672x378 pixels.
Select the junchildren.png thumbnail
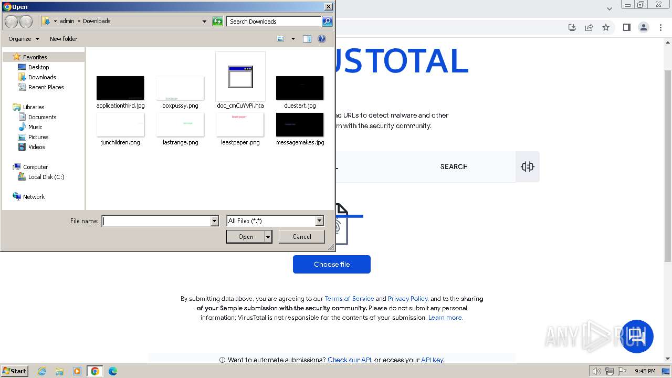(x=120, y=125)
